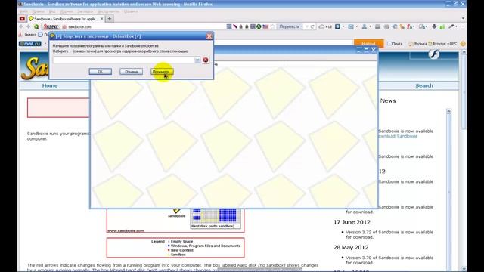
Task: Click Отмена in the DefaultBox dialog
Action: click(131, 72)
